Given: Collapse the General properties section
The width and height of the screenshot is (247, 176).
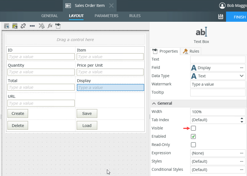Looking at the screenshot, I should 154,103.
